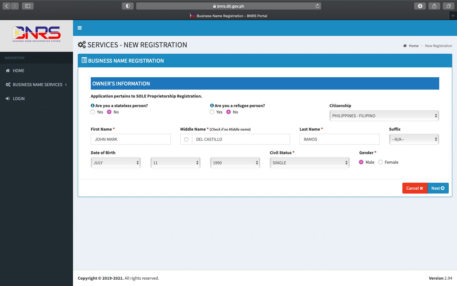Select the Female gender option

point(381,162)
